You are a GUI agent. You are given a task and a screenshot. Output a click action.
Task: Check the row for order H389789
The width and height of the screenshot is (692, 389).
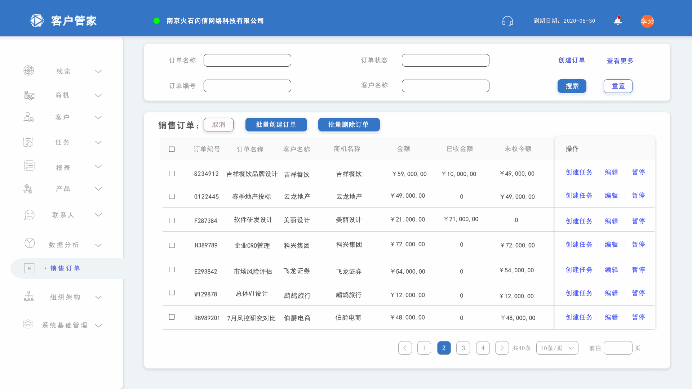click(172, 246)
